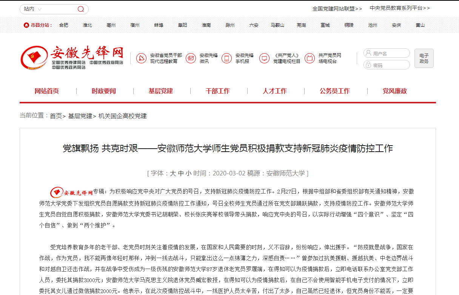Click the 《共产党人》党建电视栏目 monitor icon
The height and width of the screenshot is (295, 459).
click(x=264, y=58)
